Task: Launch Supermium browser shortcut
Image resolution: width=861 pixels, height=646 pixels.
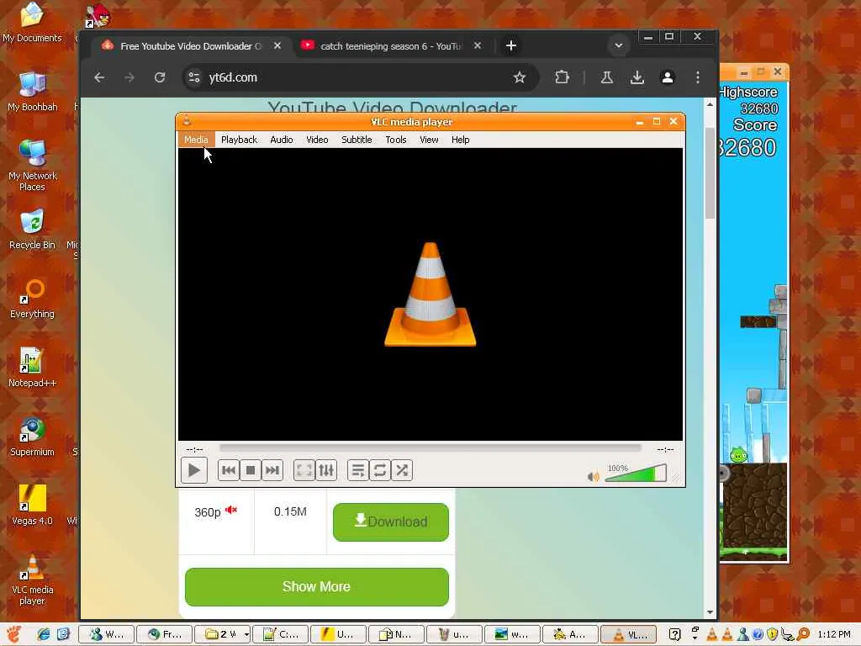Action: pyautogui.click(x=33, y=437)
